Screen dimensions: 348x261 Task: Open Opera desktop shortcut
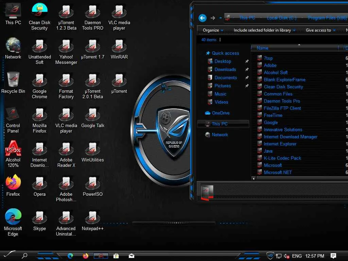click(39, 187)
